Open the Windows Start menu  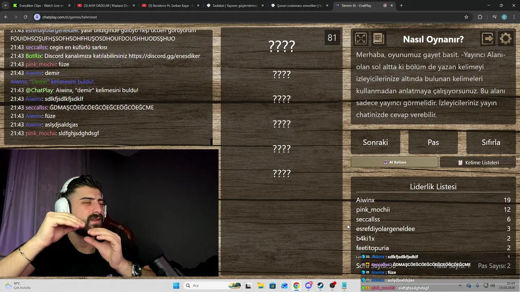[176, 286]
